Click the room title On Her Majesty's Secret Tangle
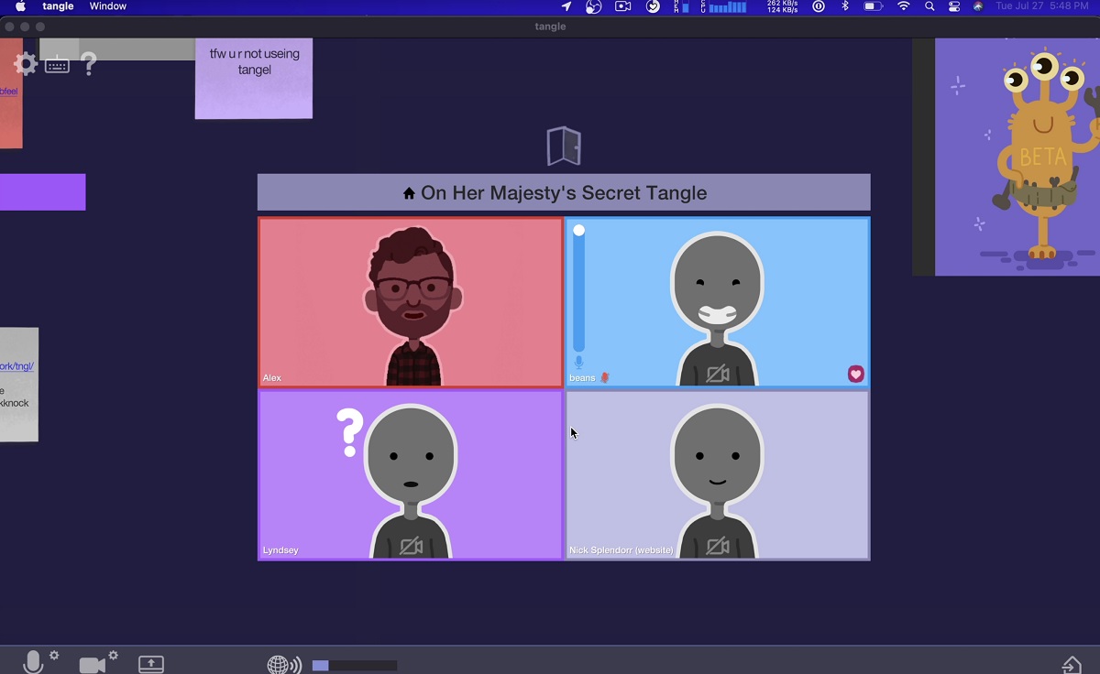 (564, 193)
